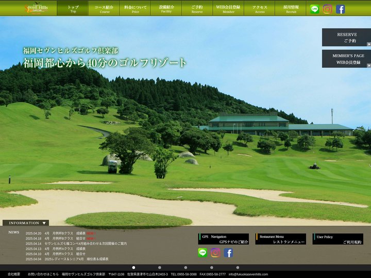Open the 設備紹介 Facility menu
371x278 pixels.
[x=166, y=9]
